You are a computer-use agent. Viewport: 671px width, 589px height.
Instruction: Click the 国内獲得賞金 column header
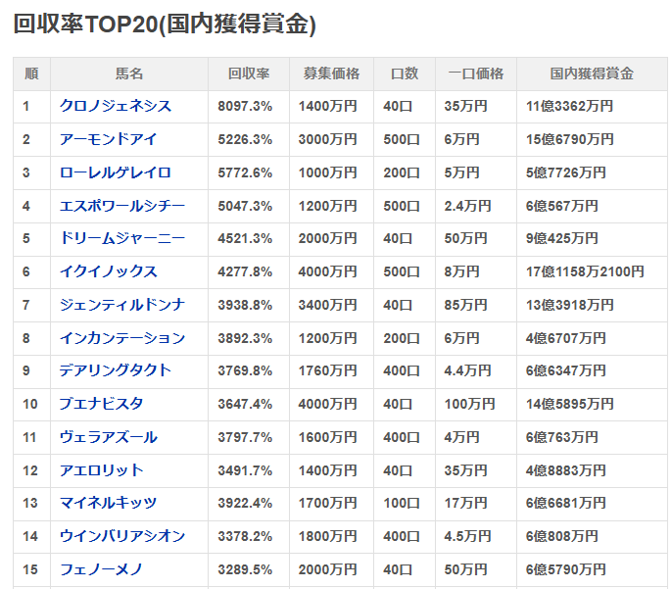click(x=592, y=74)
